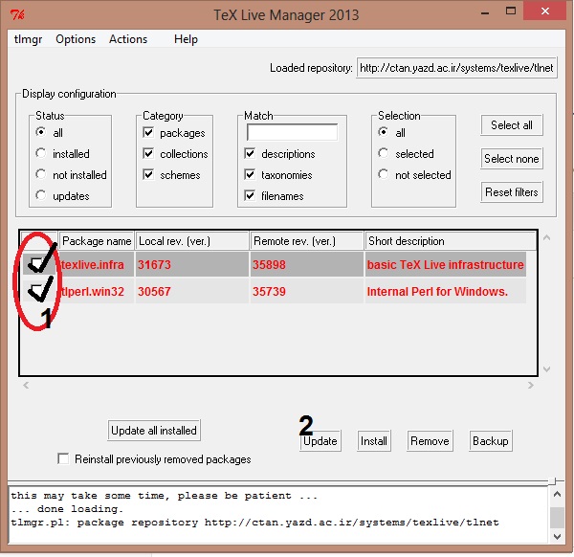Viewport: 574px width, 557px height.
Task: Click the TeX Live title bar icon
Action: [x=17, y=15]
